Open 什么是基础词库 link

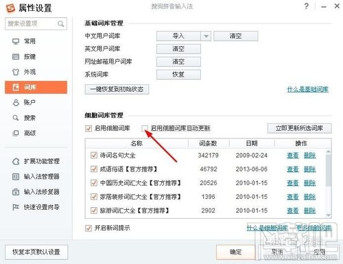point(307,89)
